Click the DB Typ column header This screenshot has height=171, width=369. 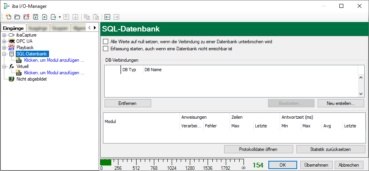(132, 70)
